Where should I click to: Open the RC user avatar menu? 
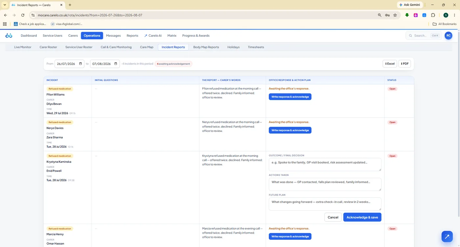click(x=448, y=35)
